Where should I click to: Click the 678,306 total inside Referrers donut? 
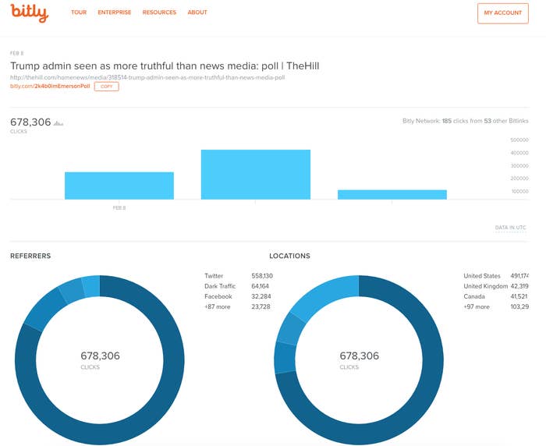101,356
